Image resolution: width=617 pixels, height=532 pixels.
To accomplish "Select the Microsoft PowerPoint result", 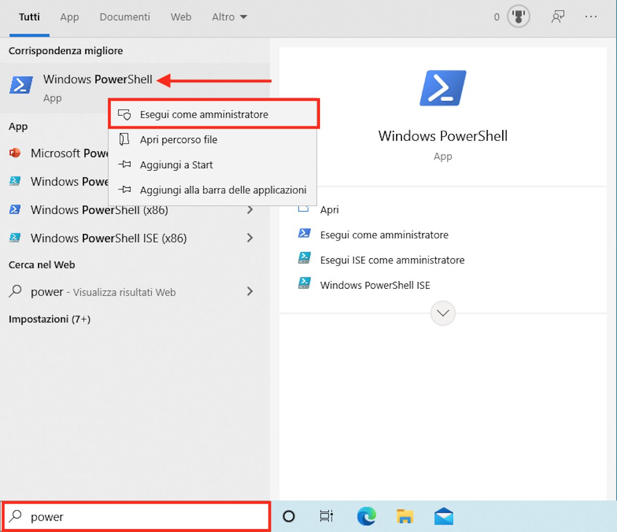I will pyautogui.click(x=54, y=153).
